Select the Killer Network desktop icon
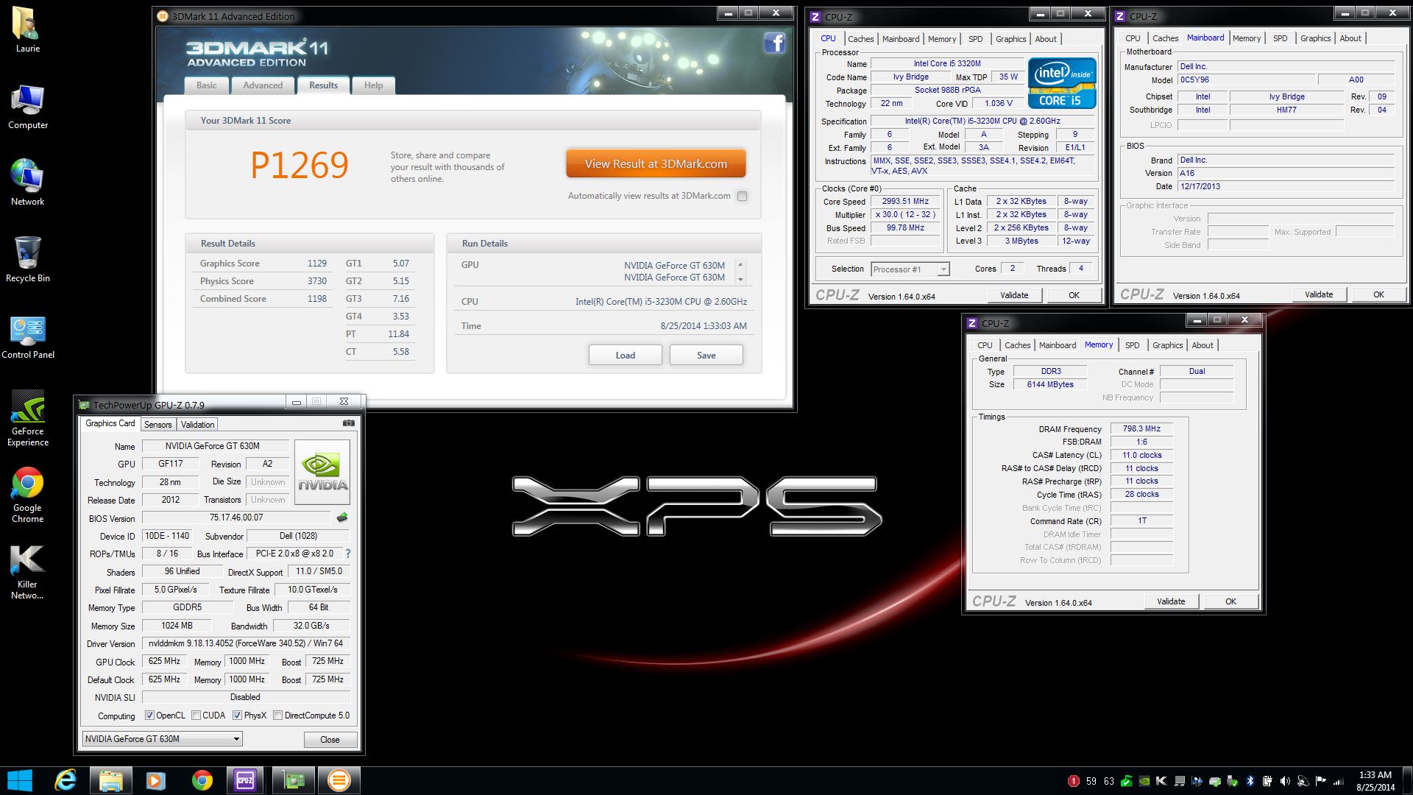The height and width of the screenshot is (795, 1413). (28, 573)
